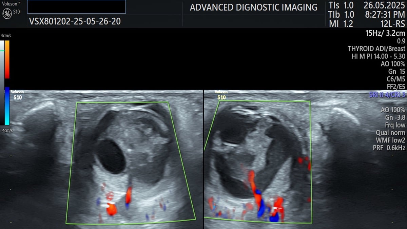This screenshot has height=229, width=407.
Task: Select the left ultrasound image pane
Action: tap(101, 159)
